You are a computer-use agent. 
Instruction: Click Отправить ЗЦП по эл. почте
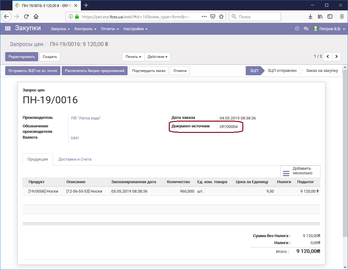33,71
